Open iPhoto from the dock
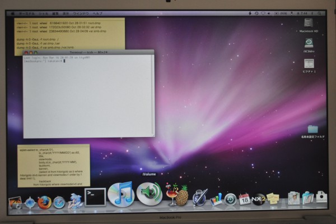The width and height of the screenshot is (336, 224). coord(16,203)
